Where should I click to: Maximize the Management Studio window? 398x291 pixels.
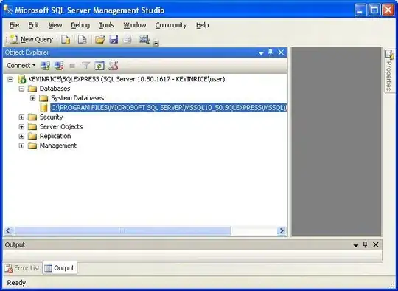coord(374,10)
